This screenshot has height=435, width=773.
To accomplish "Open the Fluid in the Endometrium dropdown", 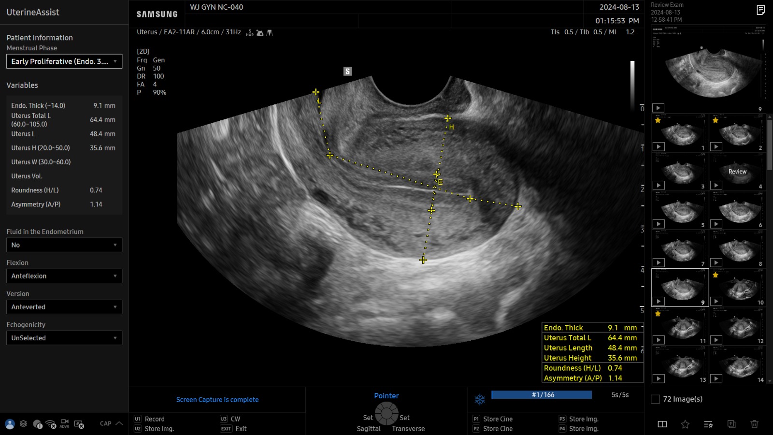I will [x=64, y=245].
